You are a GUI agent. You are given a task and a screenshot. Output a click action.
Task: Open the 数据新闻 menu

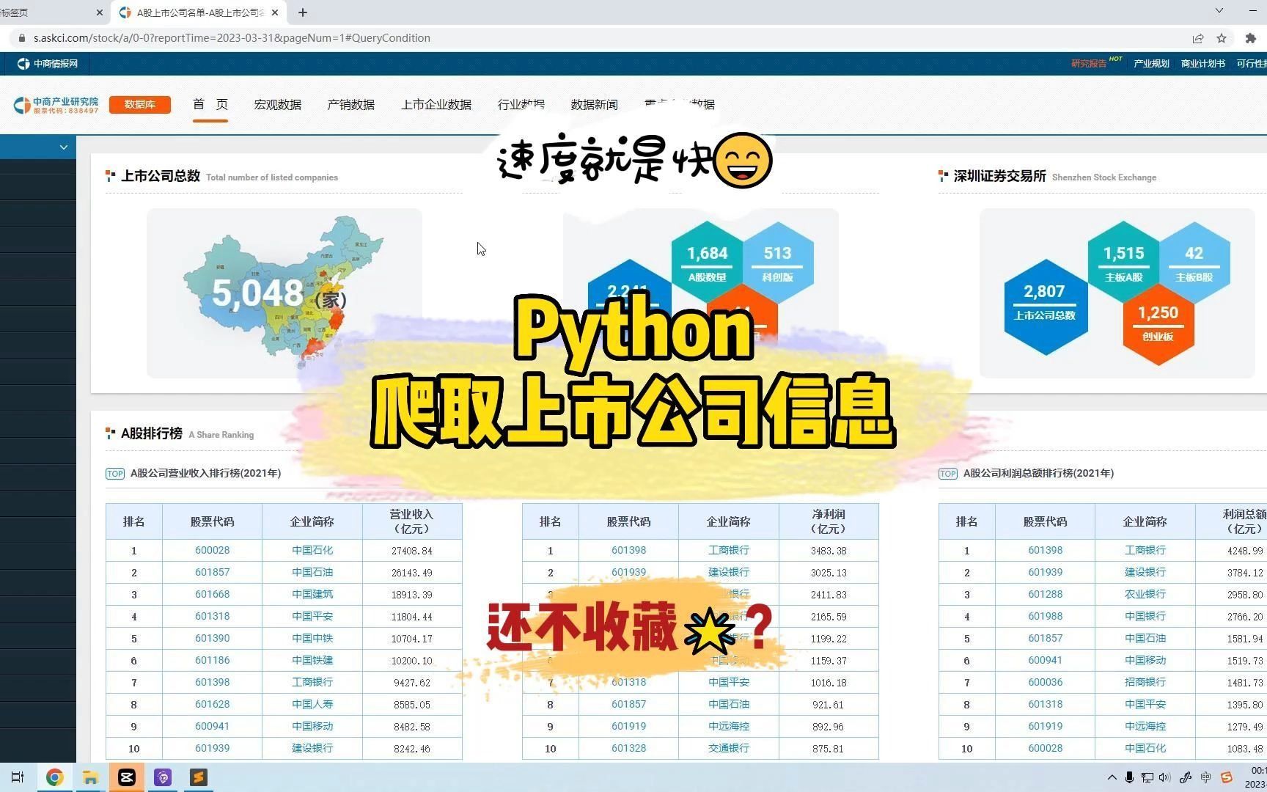594,105
